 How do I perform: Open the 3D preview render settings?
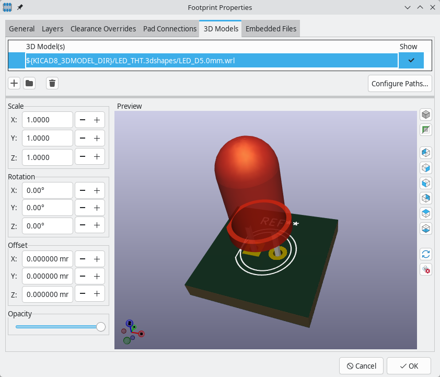[426, 269]
